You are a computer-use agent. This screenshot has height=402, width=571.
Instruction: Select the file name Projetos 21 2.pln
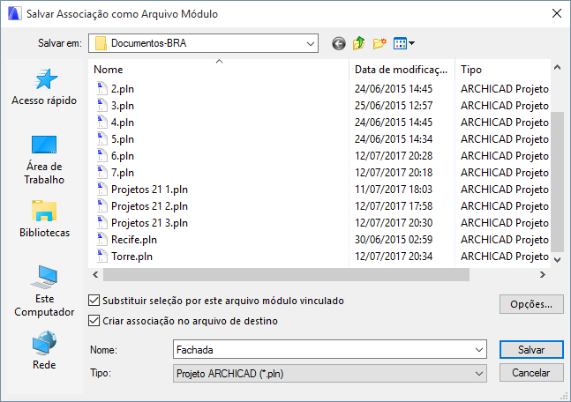coord(149,206)
